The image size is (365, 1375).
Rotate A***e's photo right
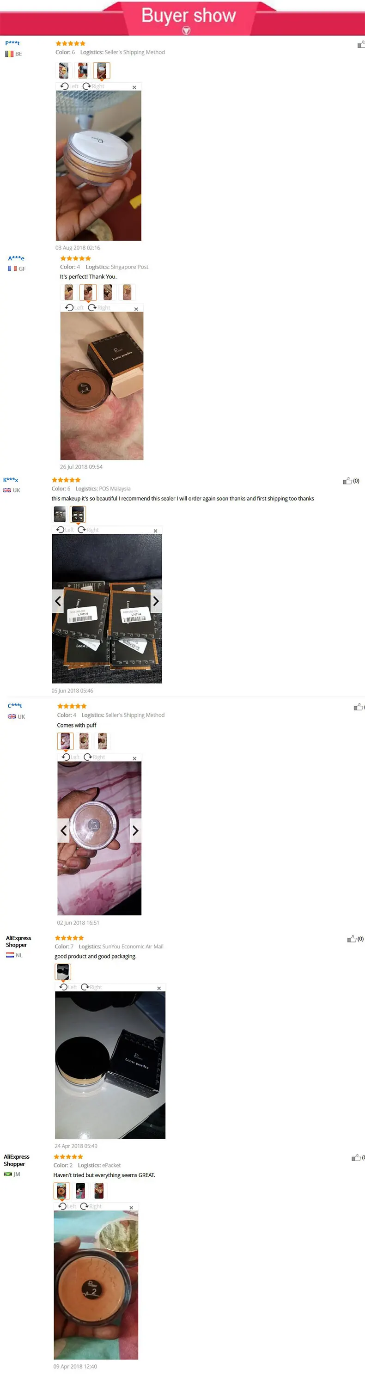99,307
